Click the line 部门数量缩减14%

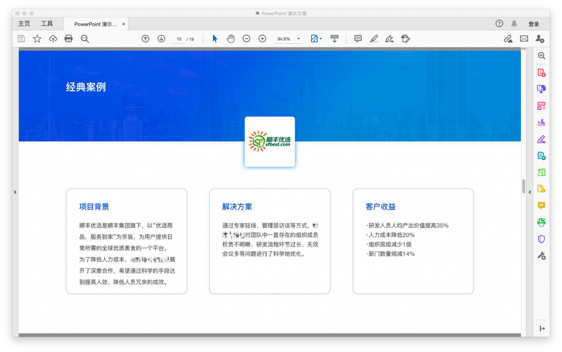[x=390, y=254]
